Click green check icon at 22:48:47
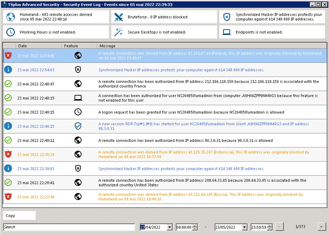329x235 pixels. tap(8, 84)
